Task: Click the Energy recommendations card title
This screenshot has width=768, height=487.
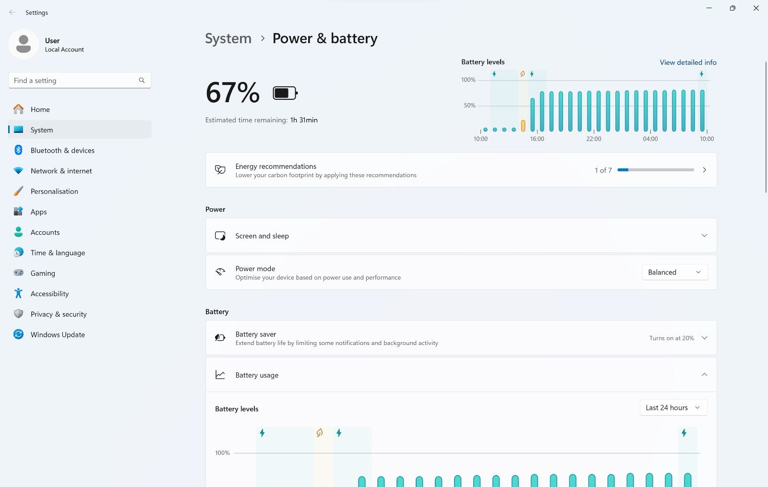Action: pyautogui.click(x=276, y=166)
